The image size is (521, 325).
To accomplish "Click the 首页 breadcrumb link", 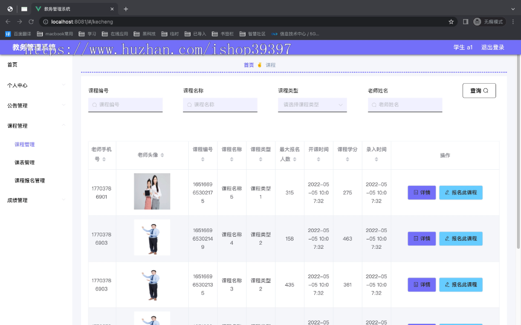I will pyautogui.click(x=248, y=65).
